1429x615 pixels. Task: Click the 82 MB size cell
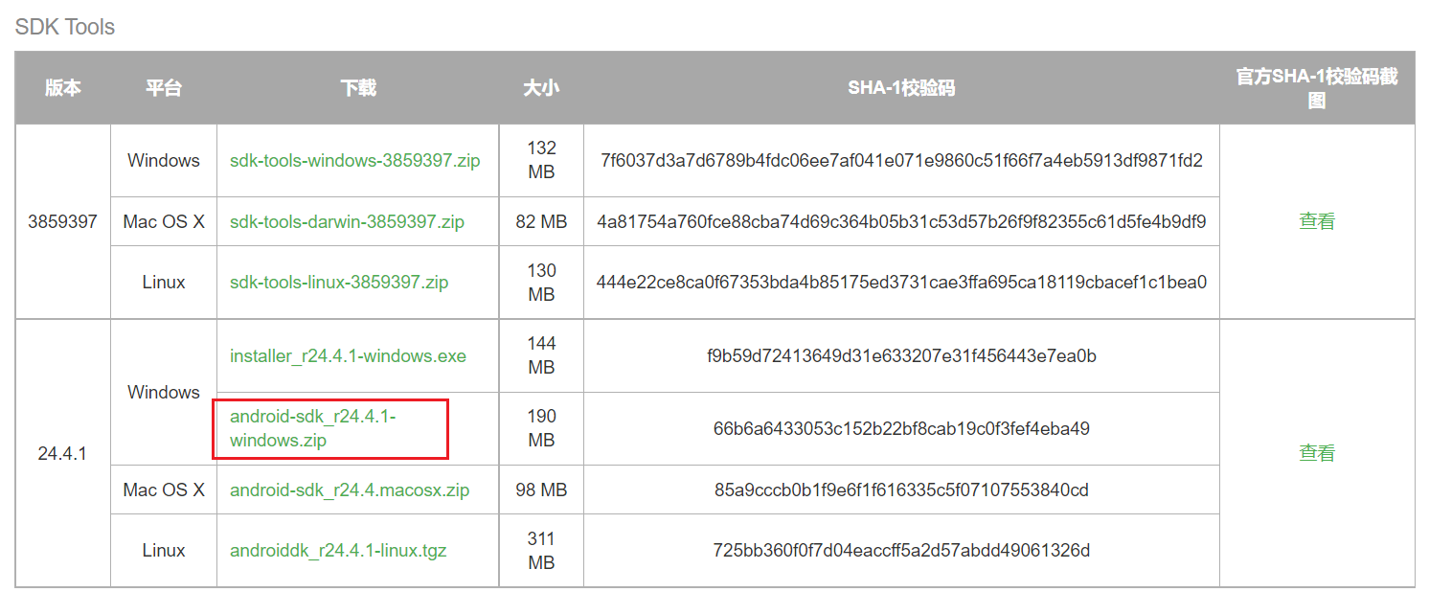[541, 222]
